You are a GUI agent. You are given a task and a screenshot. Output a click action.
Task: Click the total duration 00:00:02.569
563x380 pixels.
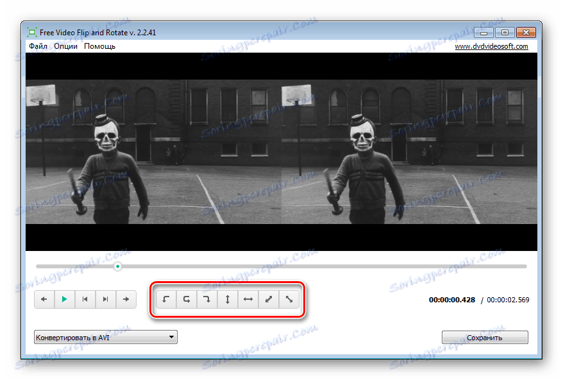[508, 300]
